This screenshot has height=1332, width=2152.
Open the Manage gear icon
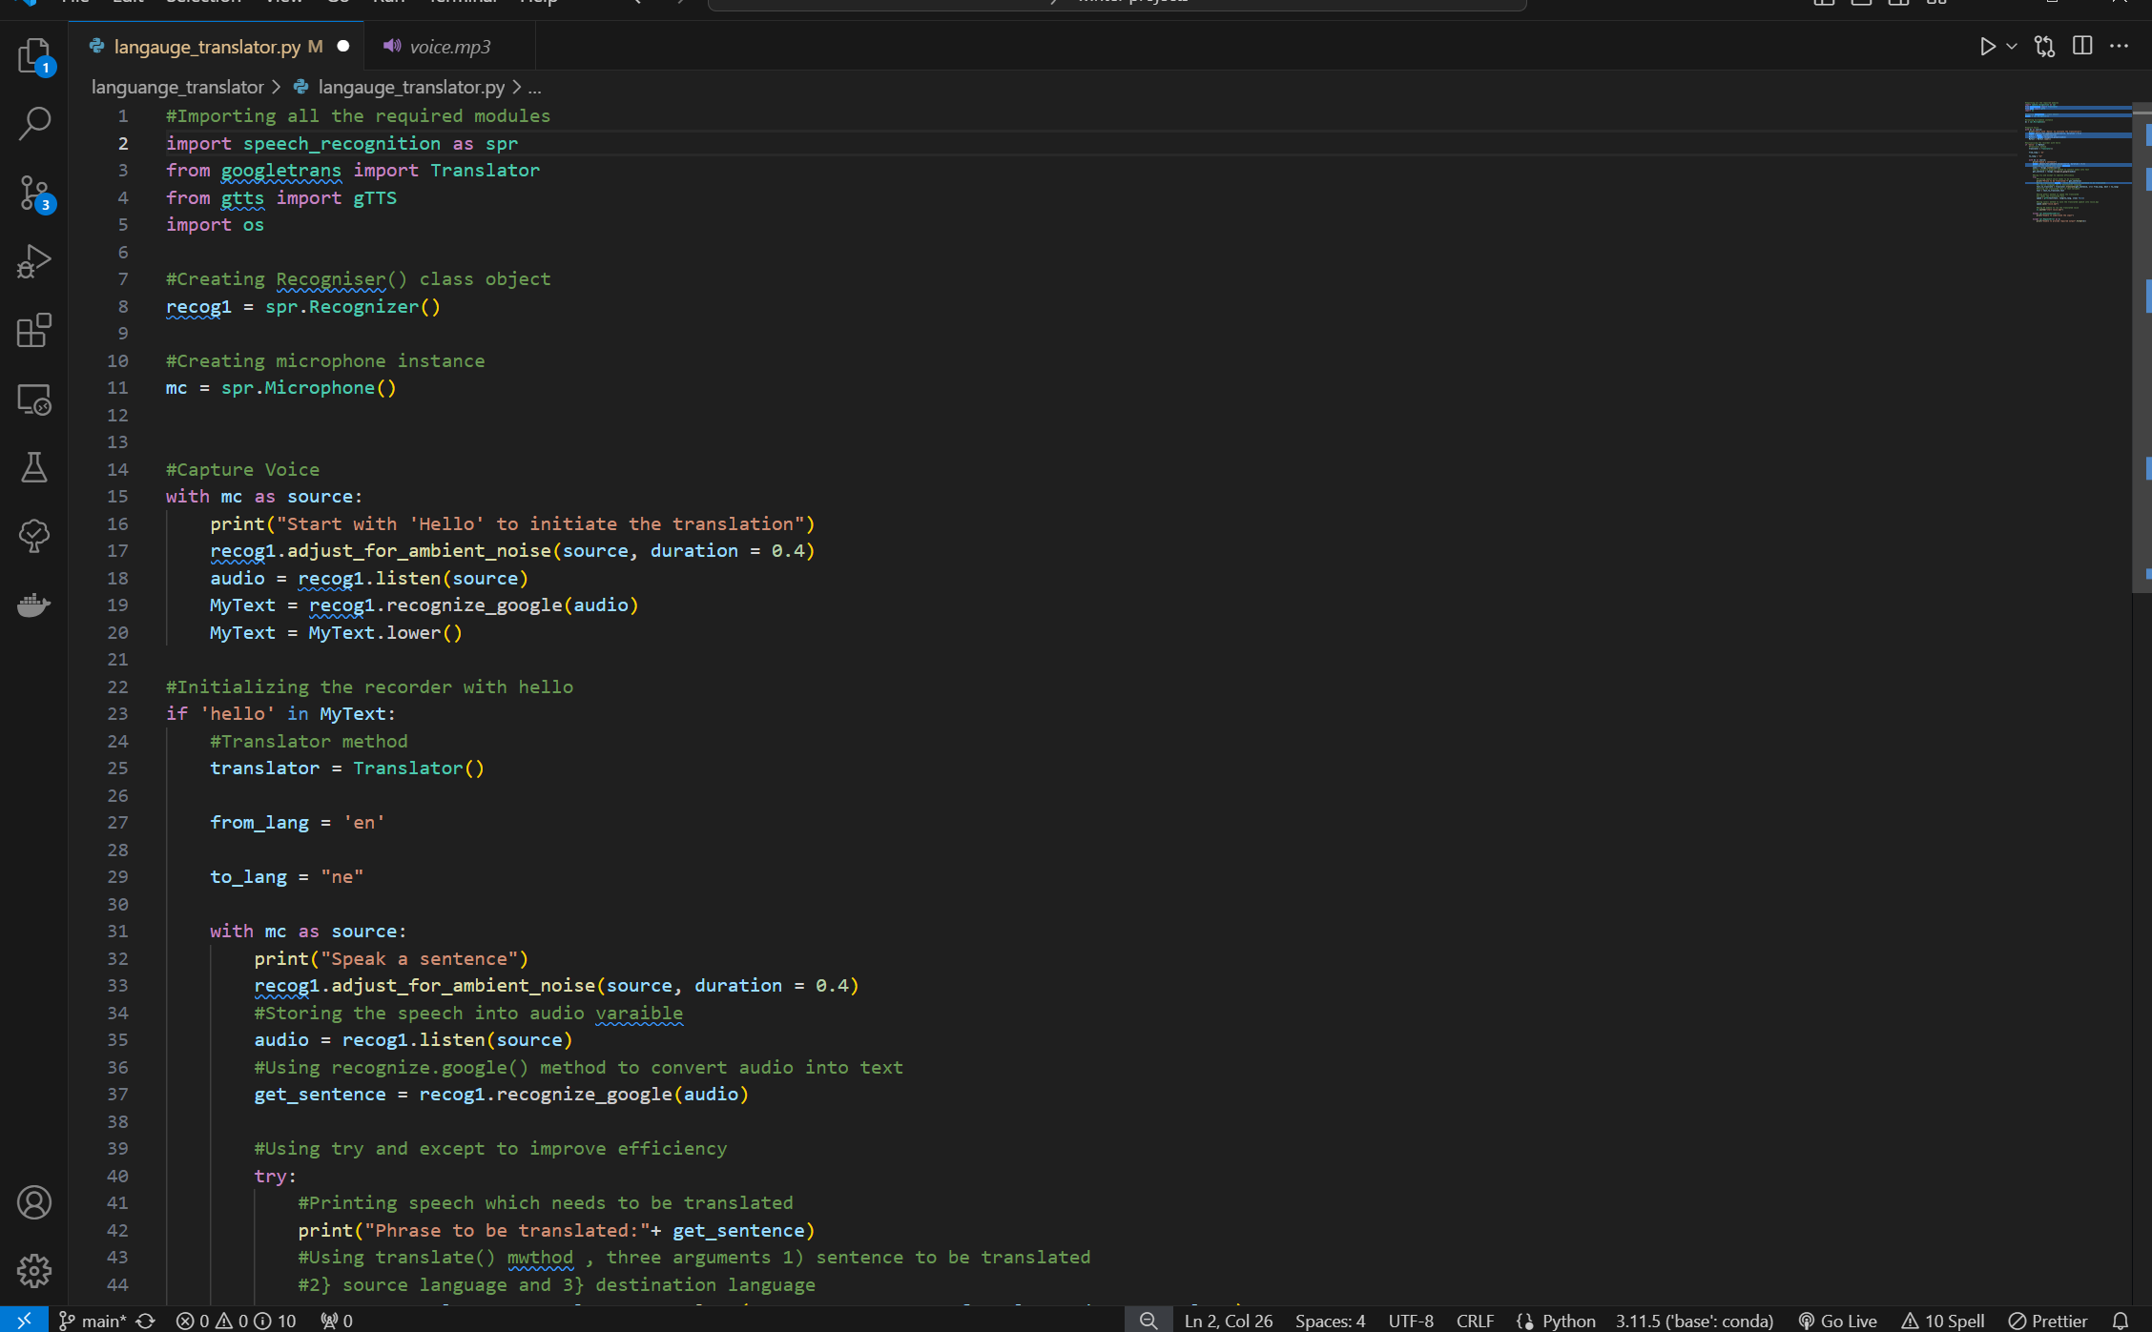pyautogui.click(x=34, y=1271)
